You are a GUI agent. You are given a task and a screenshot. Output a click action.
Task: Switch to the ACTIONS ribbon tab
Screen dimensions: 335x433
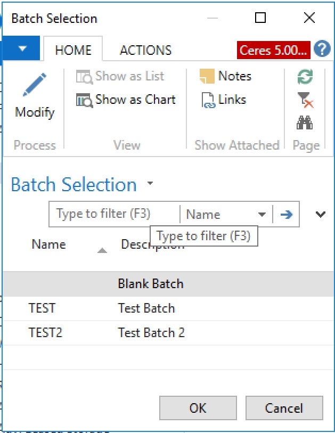145,50
